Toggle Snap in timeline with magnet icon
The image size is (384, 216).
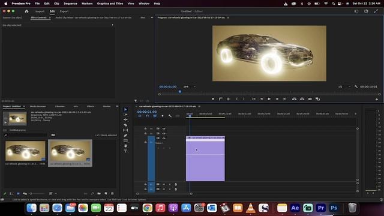(147, 116)
